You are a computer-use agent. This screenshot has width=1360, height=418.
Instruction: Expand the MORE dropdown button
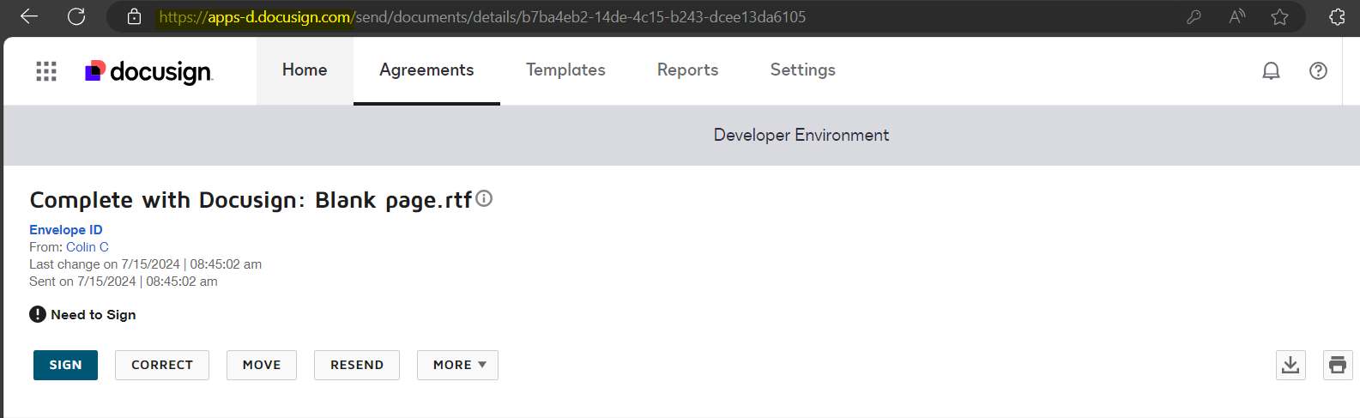click(457, 365)
